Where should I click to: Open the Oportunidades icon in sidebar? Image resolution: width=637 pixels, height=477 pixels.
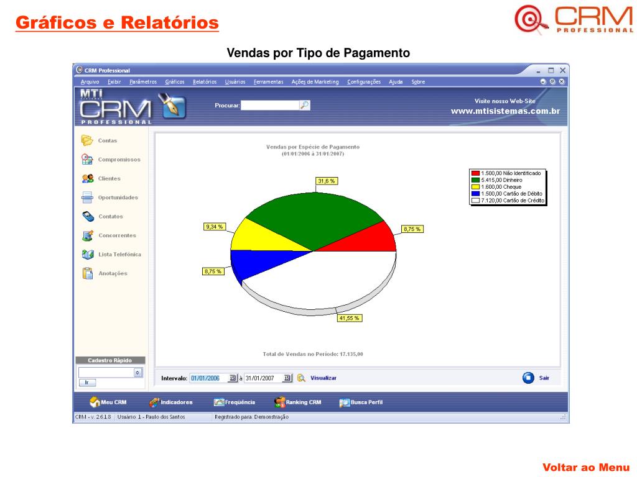87,198
